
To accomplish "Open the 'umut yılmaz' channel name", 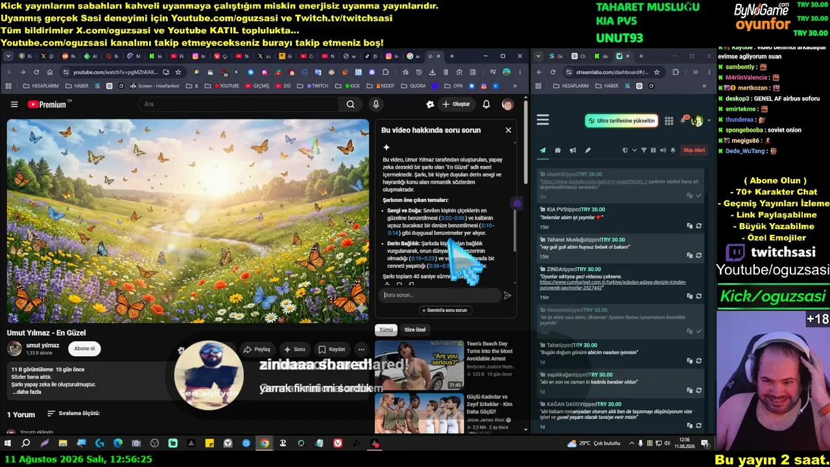I will (42, 346).
